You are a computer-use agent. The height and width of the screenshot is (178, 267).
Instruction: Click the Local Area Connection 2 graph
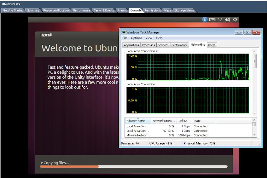[x=188, y=67]
